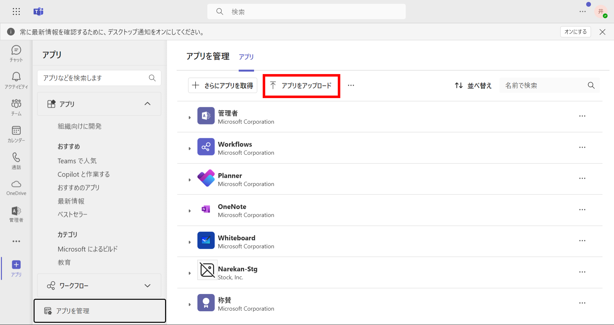Focus the top 検索 search bar

coord(307,12)
